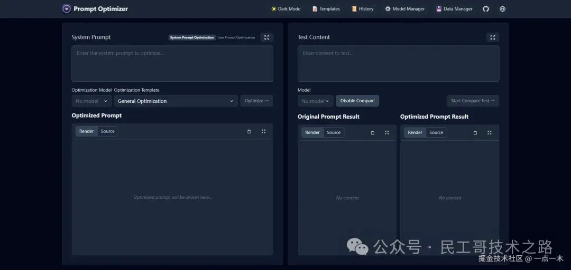Toggle Dark Mode in the header
This screenshot has height=270, width=571.
click(286, 9)
